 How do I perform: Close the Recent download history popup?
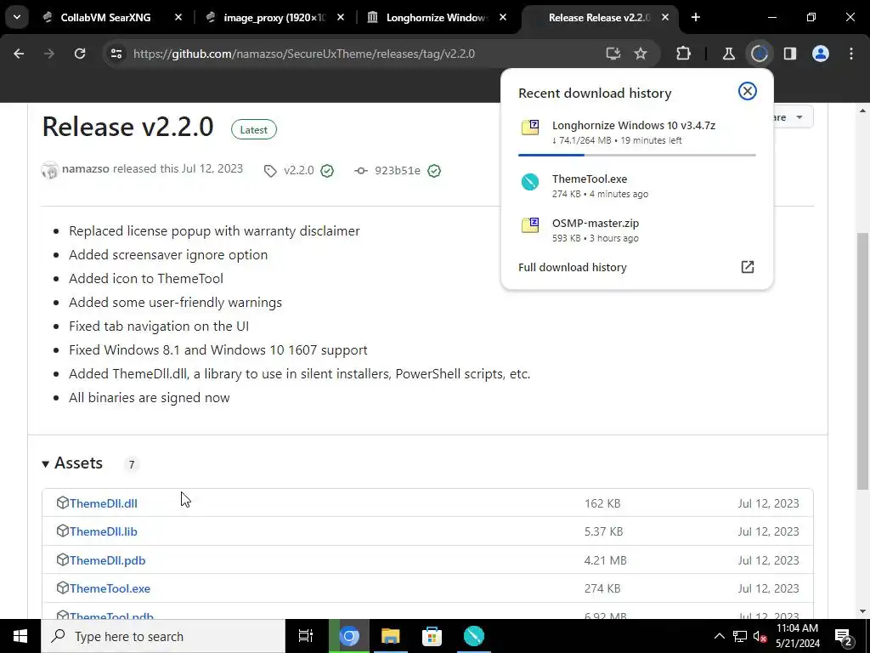[748, 91]
